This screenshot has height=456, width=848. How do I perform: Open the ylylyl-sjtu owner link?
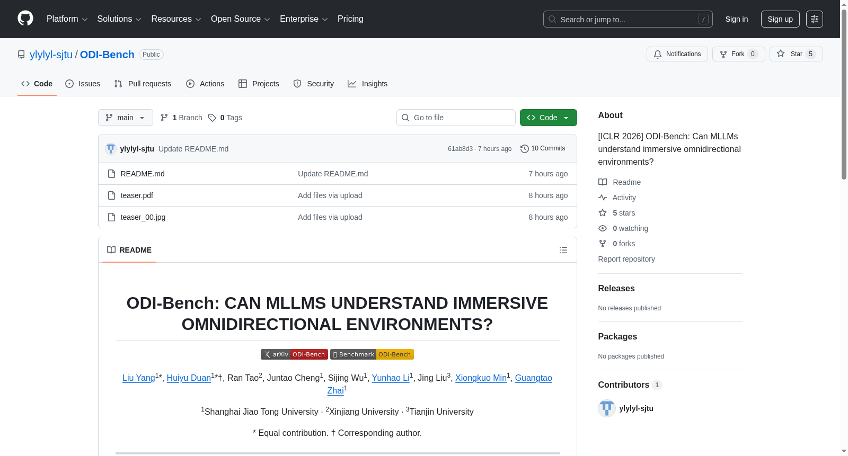point(51,55)
